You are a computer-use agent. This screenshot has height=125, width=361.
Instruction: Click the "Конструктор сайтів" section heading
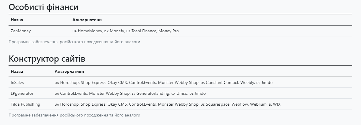(47, 59)
